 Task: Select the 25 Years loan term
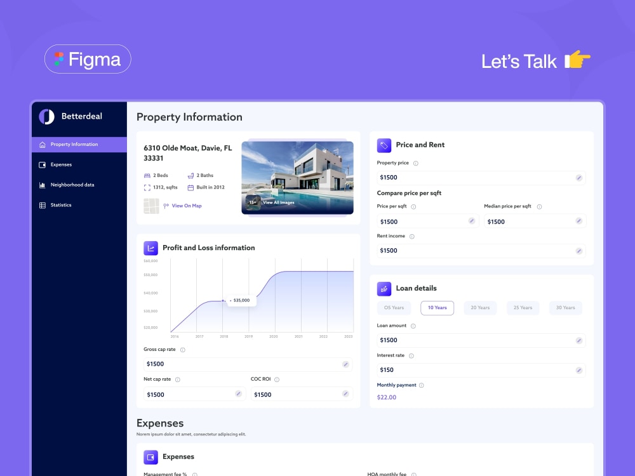coord(523,308)
